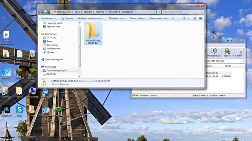Open the WinRAR archive path dropdown arrow

243,61
